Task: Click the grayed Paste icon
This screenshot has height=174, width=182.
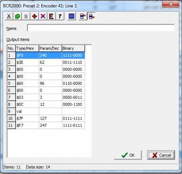Action: 26,16
